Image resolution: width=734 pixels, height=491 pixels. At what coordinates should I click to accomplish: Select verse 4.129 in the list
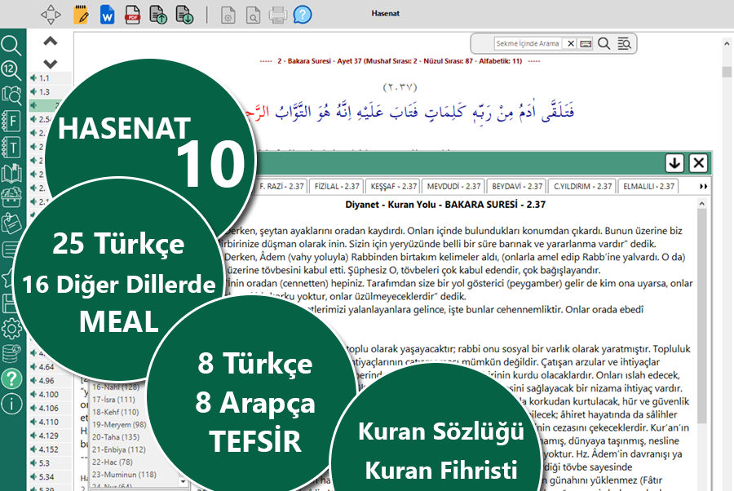[50, 436]
